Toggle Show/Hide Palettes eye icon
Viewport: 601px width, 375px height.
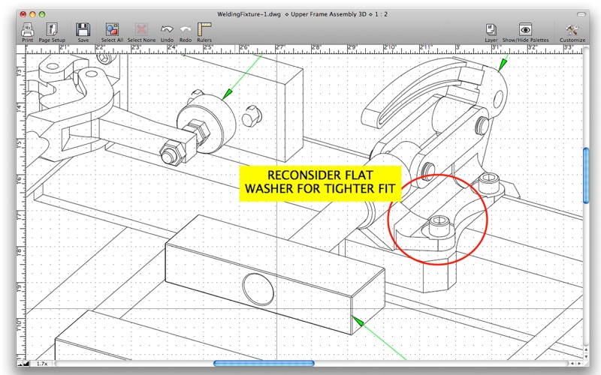click(x=526, y=29)
